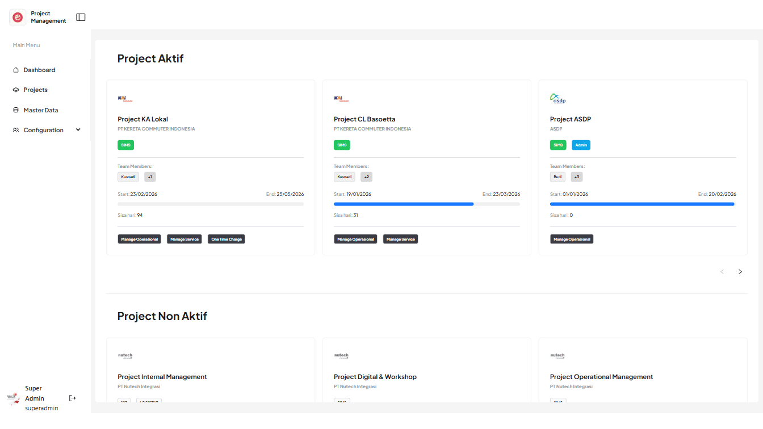Click the Budi team member chip
Screen dimensions: 763x429
558,177
